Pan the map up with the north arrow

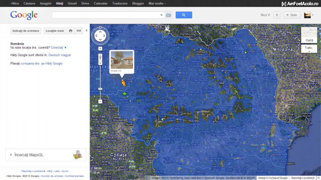100,31
